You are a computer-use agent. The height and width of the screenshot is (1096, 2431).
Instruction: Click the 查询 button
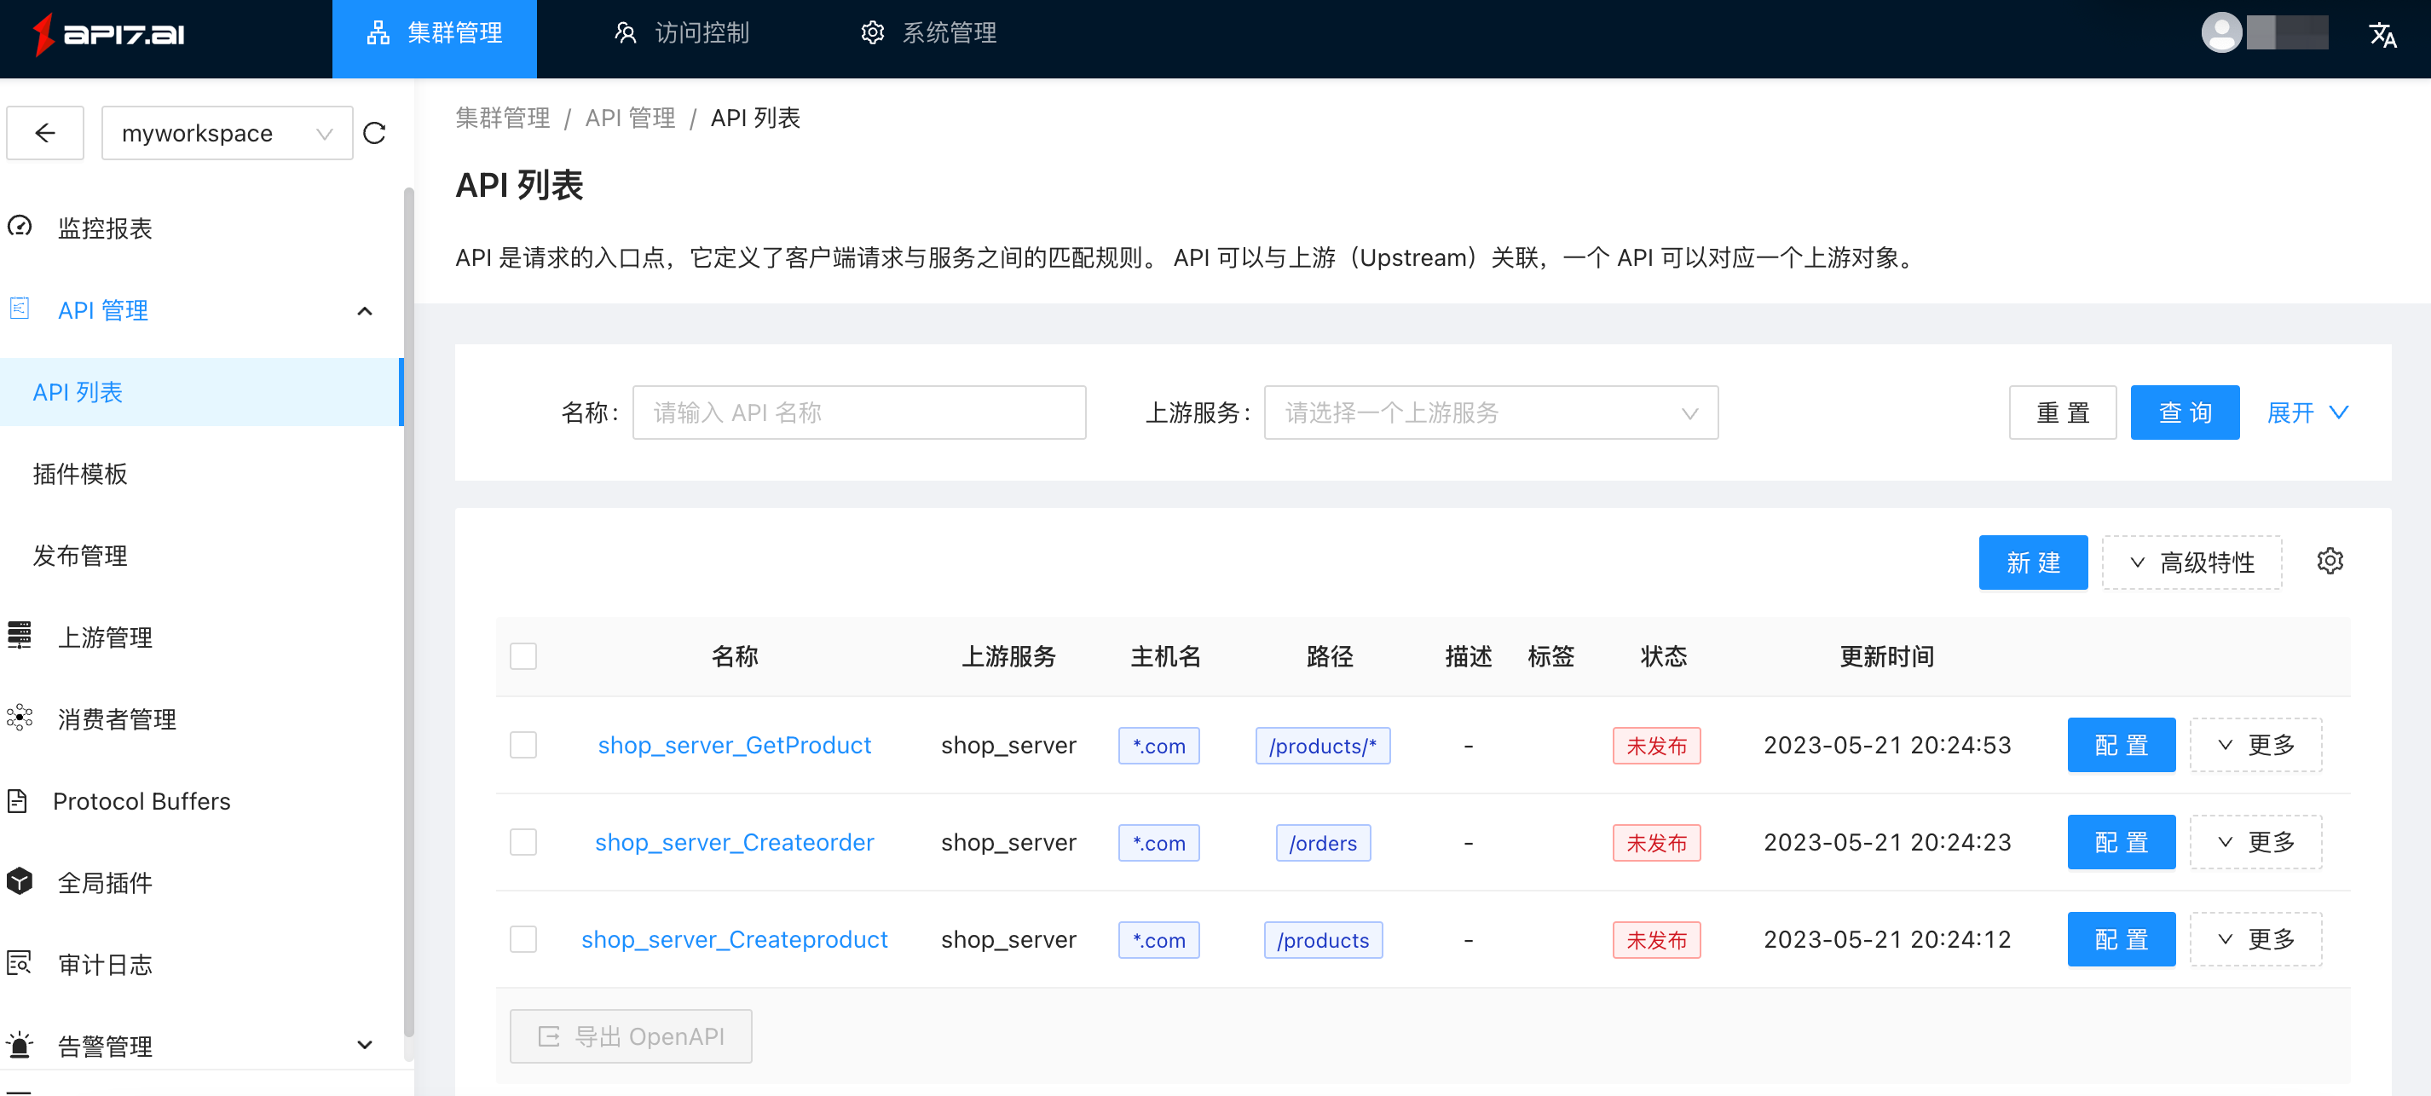pos(2185,412)
